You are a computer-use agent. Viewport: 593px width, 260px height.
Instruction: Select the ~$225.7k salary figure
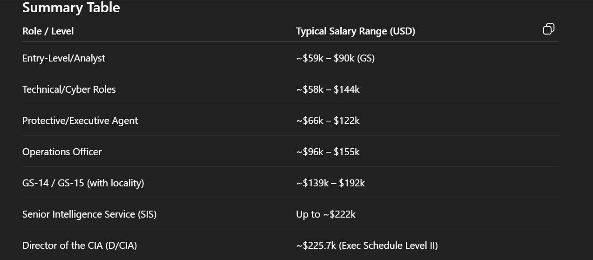pyautogui.click(x=316, y=246)
